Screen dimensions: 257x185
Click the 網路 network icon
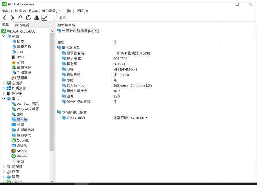pyautogui.click(x=9, y=177)
